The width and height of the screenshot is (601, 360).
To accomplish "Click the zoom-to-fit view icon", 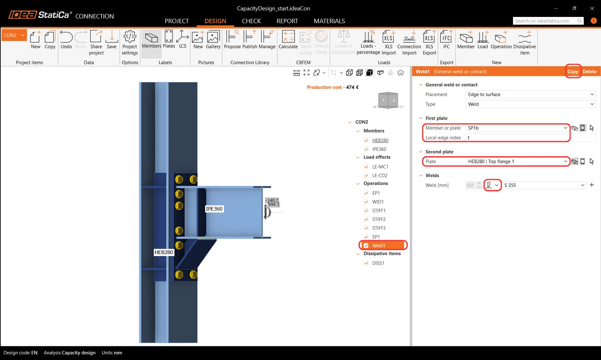I will click(307, 73).
